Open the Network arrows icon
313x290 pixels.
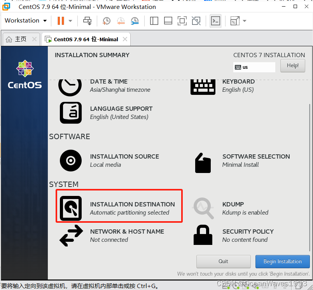tap(71, 236)
